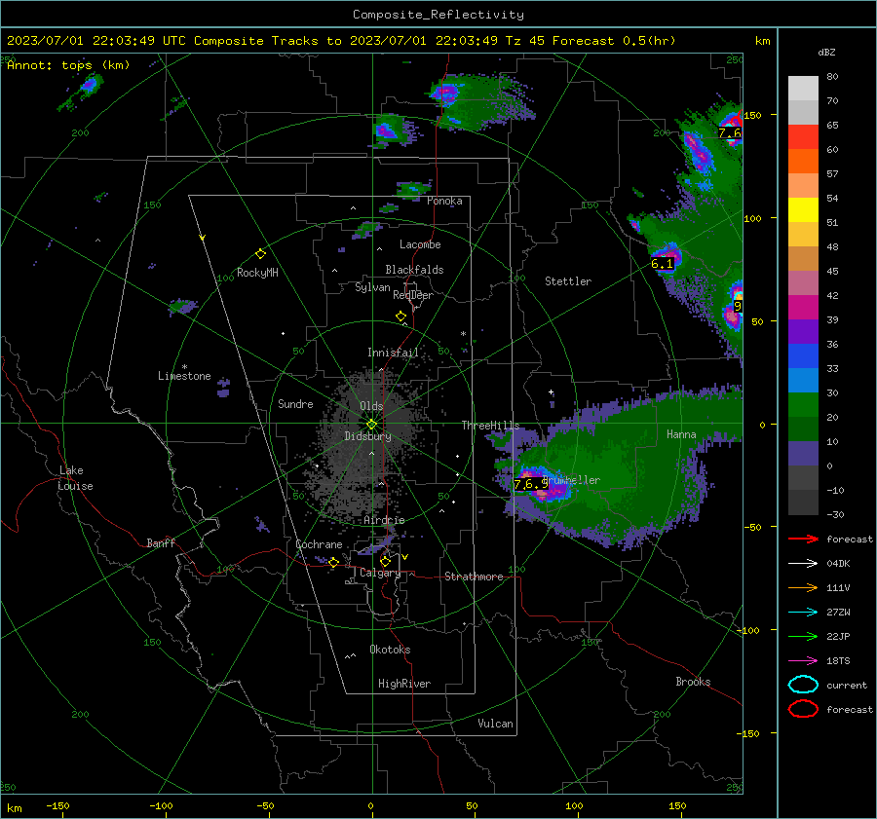Viewport: 877px width, 819px height.
Task: Select the Okotoks label
Action: coord(390,650)
